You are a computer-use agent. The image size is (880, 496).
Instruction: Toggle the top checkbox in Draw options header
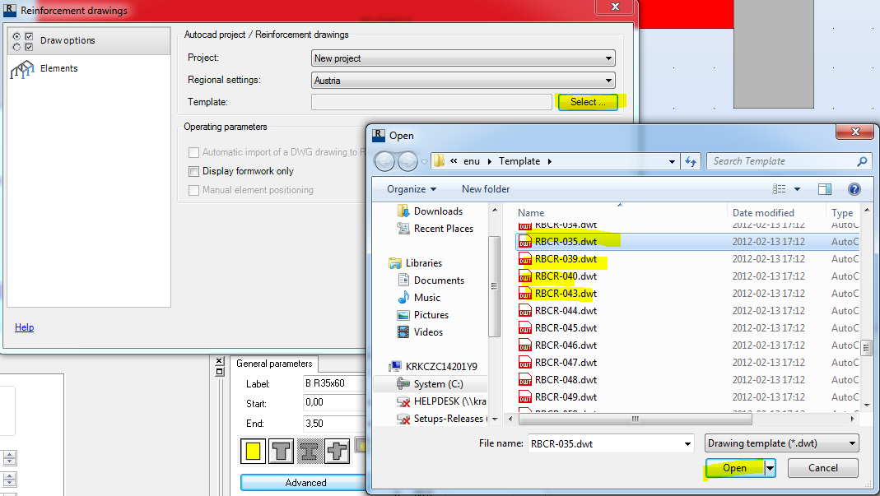pyautogui.click(x=29, y=35)
